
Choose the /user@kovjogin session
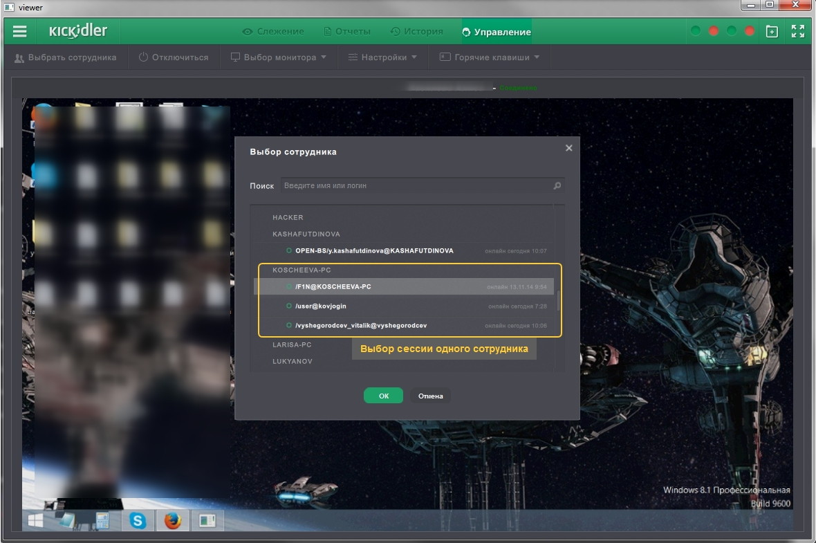point(403,306)
